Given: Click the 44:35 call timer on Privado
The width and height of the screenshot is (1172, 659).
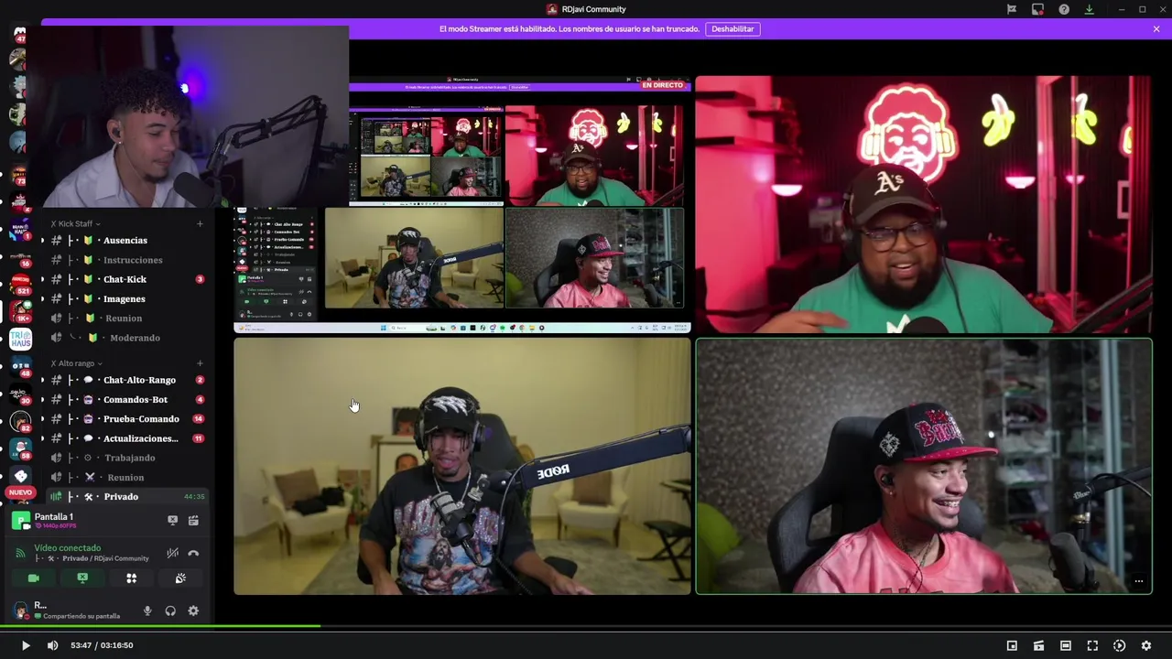Looking at the screenshot, I should pos(194,497).
